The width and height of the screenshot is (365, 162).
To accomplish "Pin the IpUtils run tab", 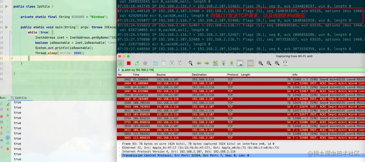I will pos(2,147).
